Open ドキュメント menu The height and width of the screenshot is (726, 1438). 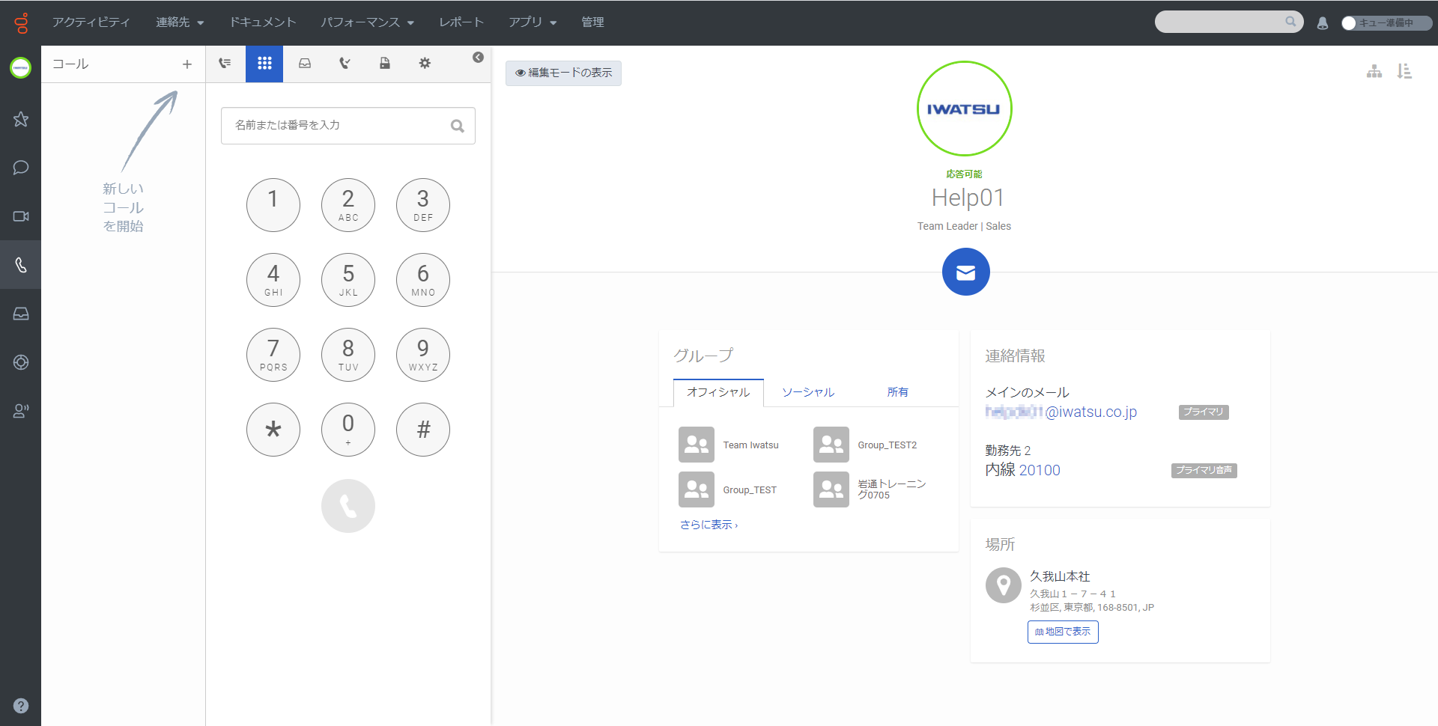click(x=263, y=22)
